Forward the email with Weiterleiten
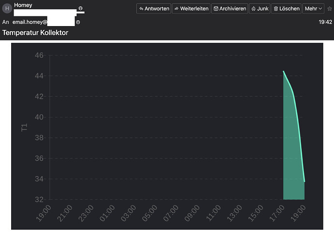This screenshot has width=334, height=235. (191, 9)
